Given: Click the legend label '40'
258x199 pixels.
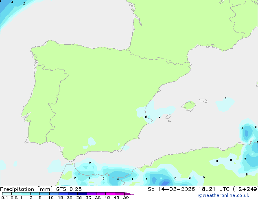Looking at the screenshot, I should 107,197.
